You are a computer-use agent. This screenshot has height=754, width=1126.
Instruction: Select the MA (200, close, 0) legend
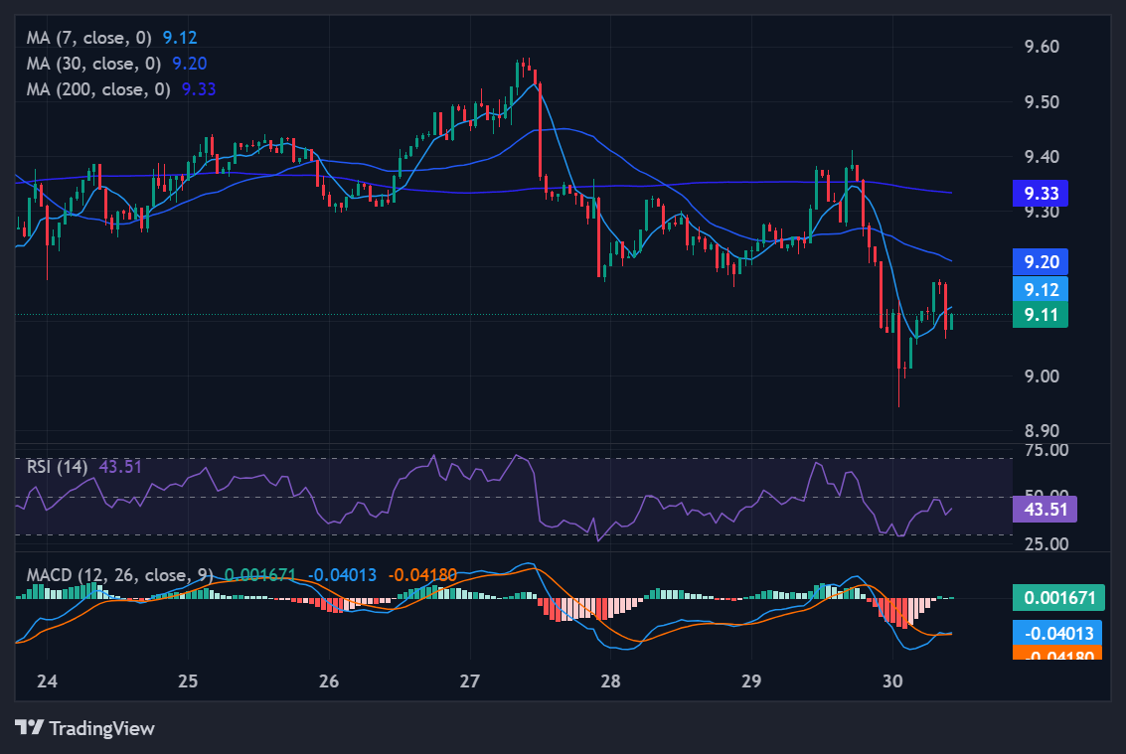point(99,89)
